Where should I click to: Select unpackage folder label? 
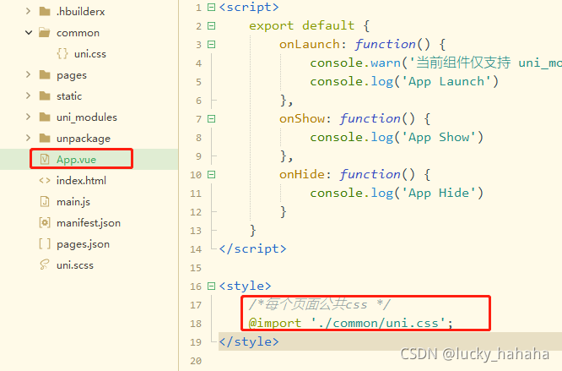(x=84, y=139)
